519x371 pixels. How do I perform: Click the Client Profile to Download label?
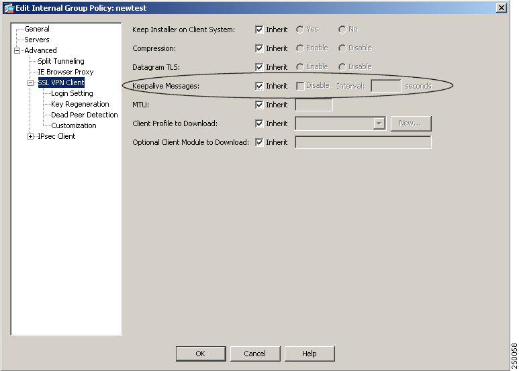(175, 123)
